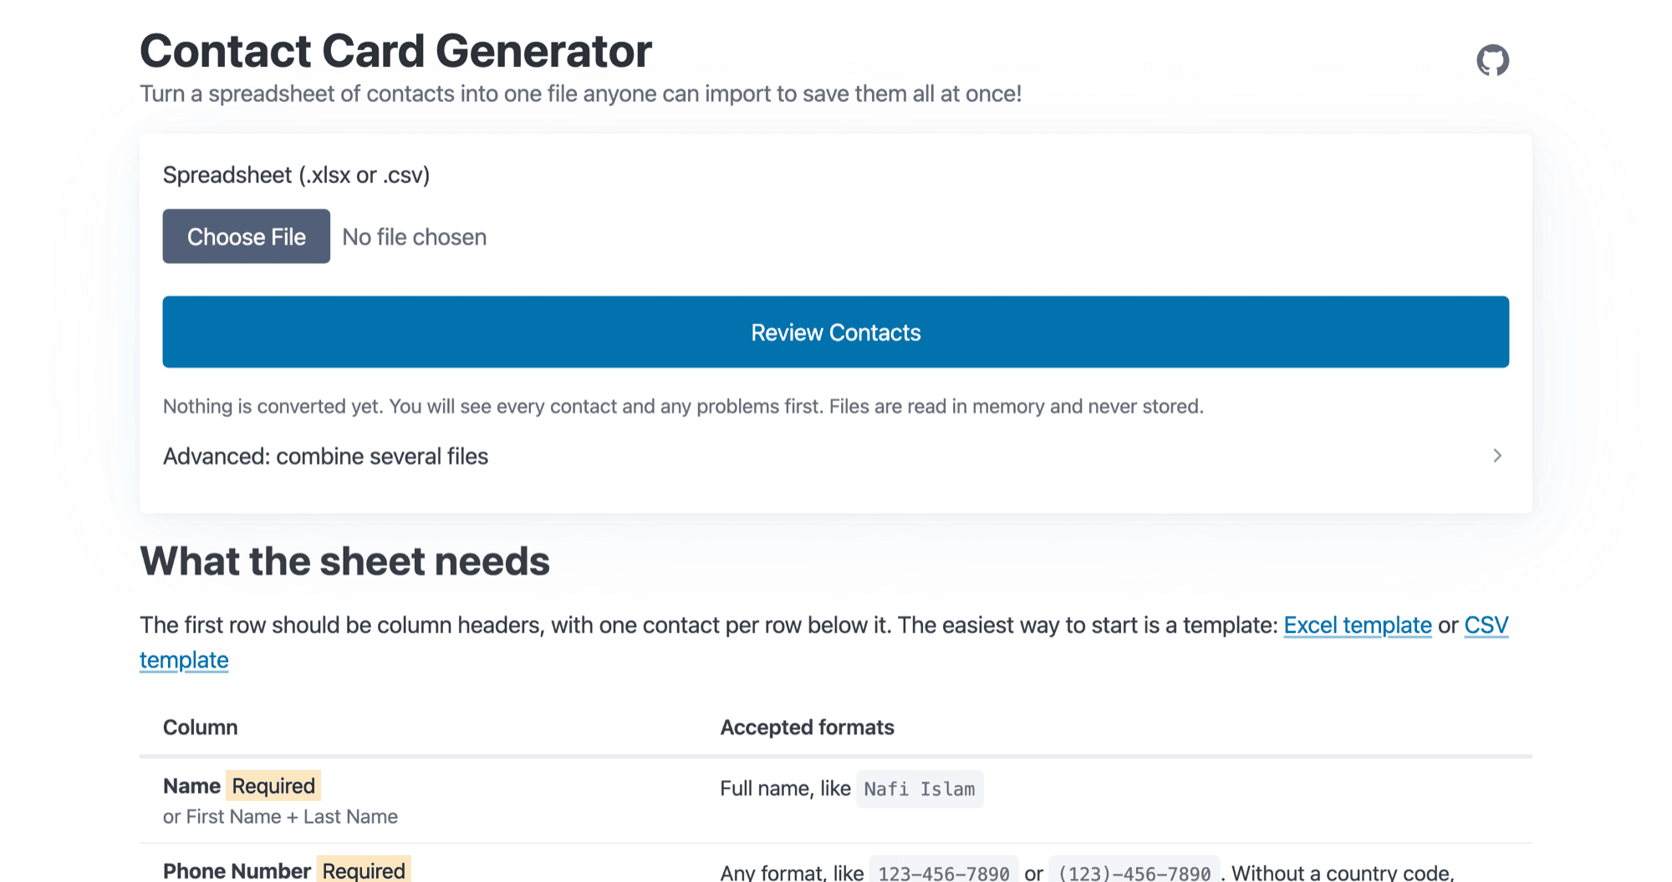Click the Contact Card Generator heading

coord(395,51)
